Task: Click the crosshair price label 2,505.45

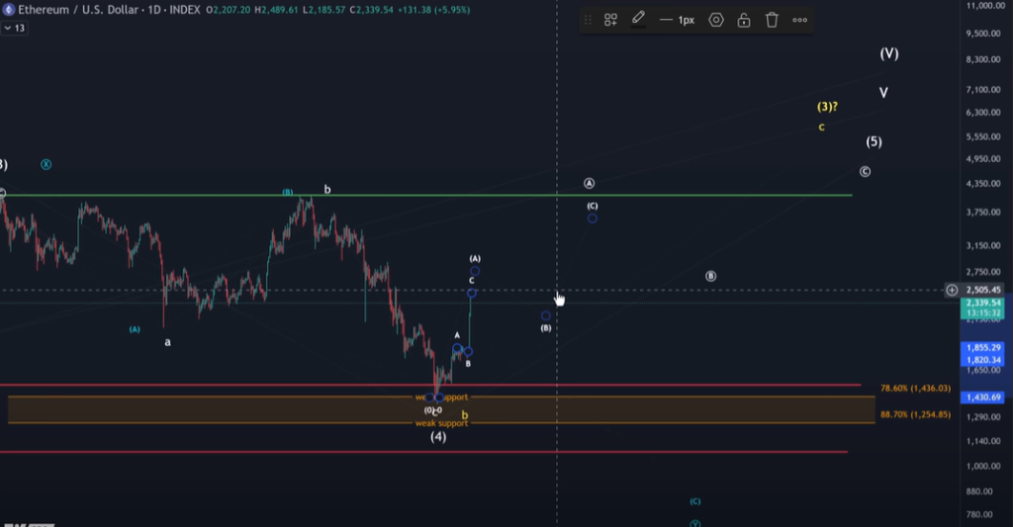Action: [x=983, y=290]
